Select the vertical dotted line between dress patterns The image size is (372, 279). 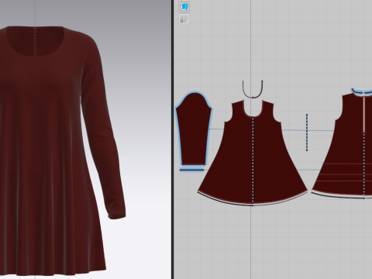(x=307, y=133)
